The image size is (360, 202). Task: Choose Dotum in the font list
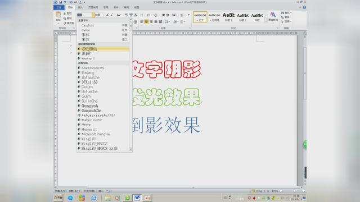click(103, 87)
